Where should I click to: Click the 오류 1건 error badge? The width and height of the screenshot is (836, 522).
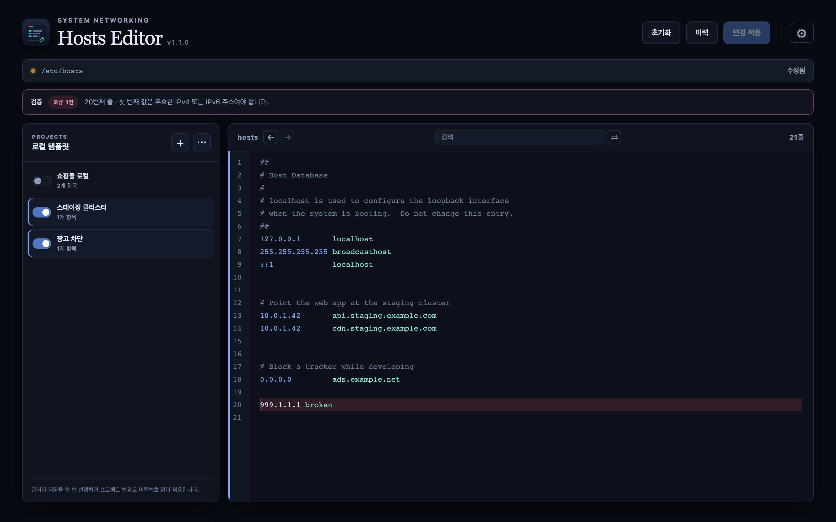coord(63,102)
